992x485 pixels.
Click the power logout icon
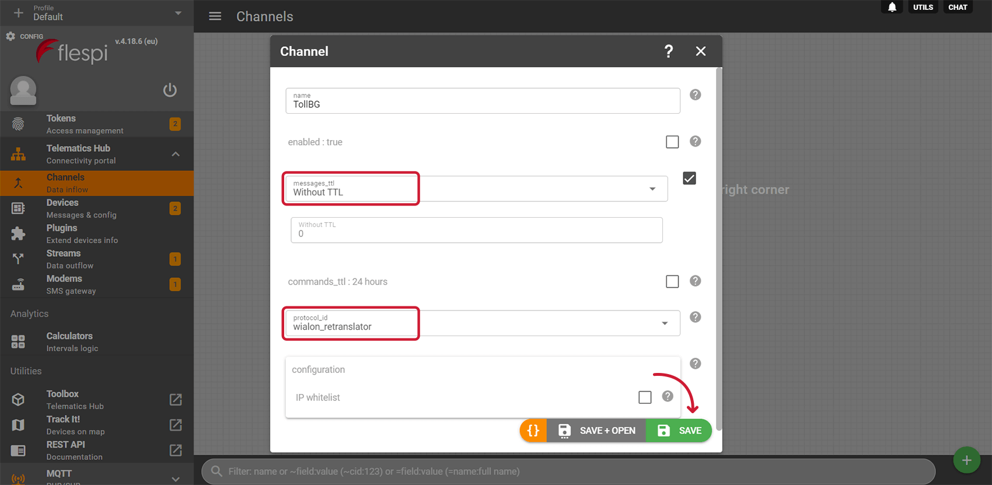170,90
